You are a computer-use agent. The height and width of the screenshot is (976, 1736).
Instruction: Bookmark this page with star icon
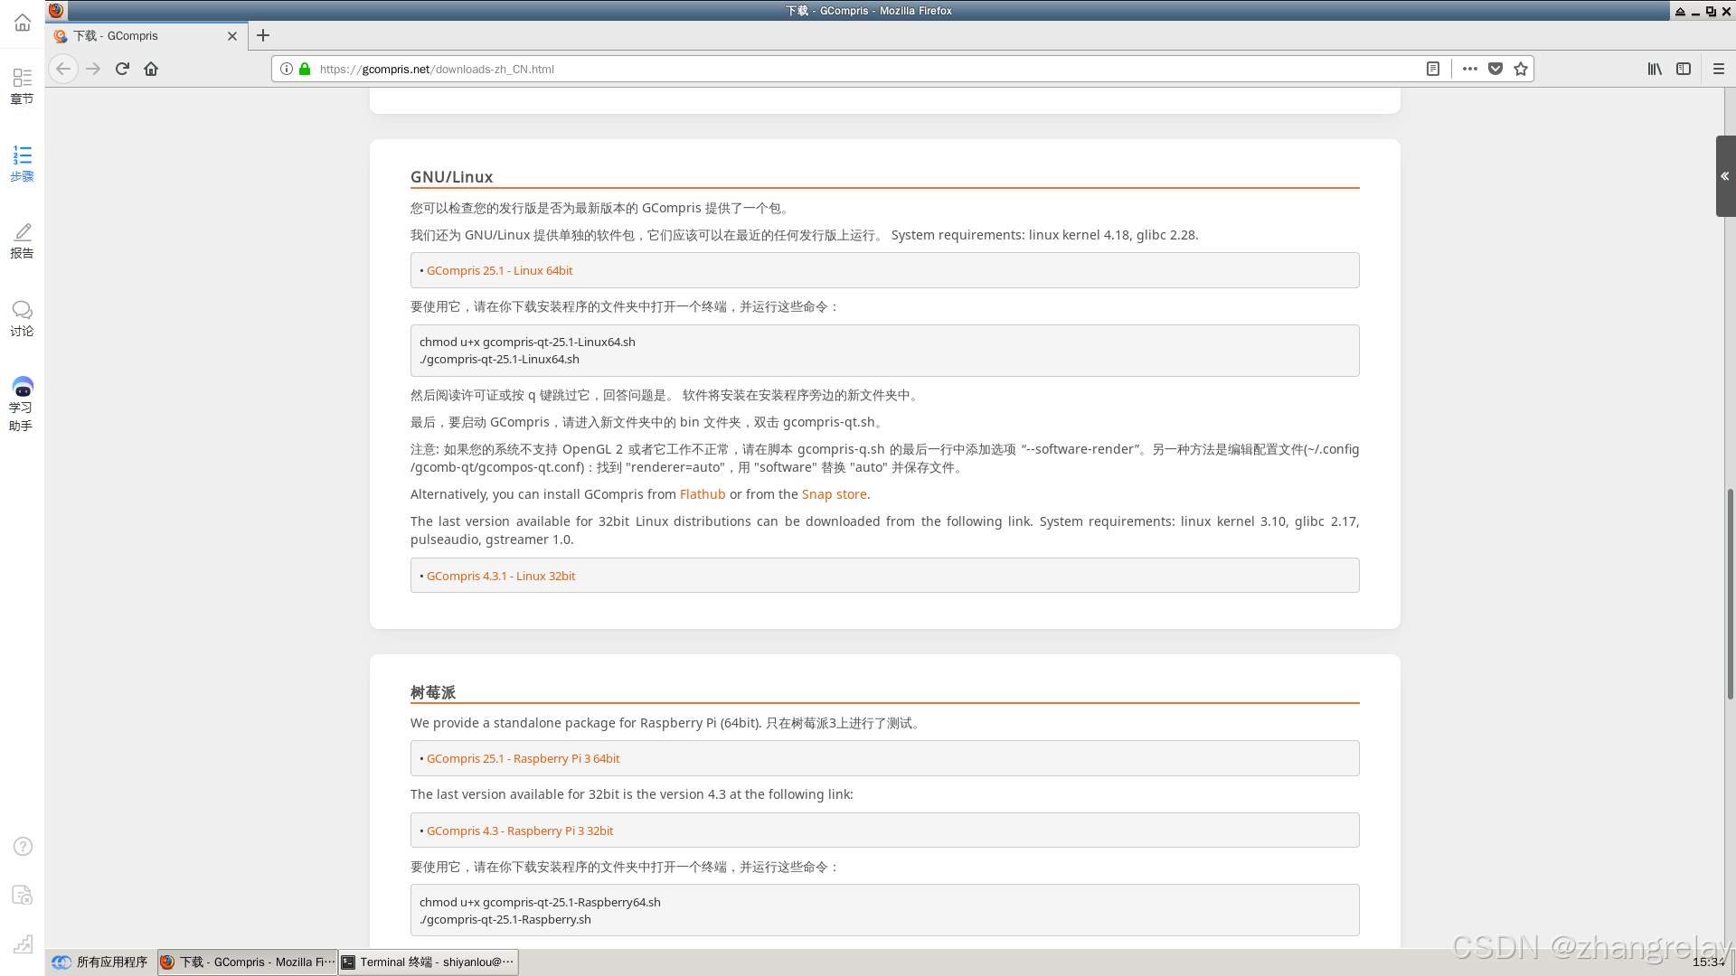point(1521,69)
